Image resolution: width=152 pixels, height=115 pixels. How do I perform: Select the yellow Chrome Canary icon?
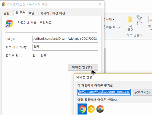click(91, 109)
